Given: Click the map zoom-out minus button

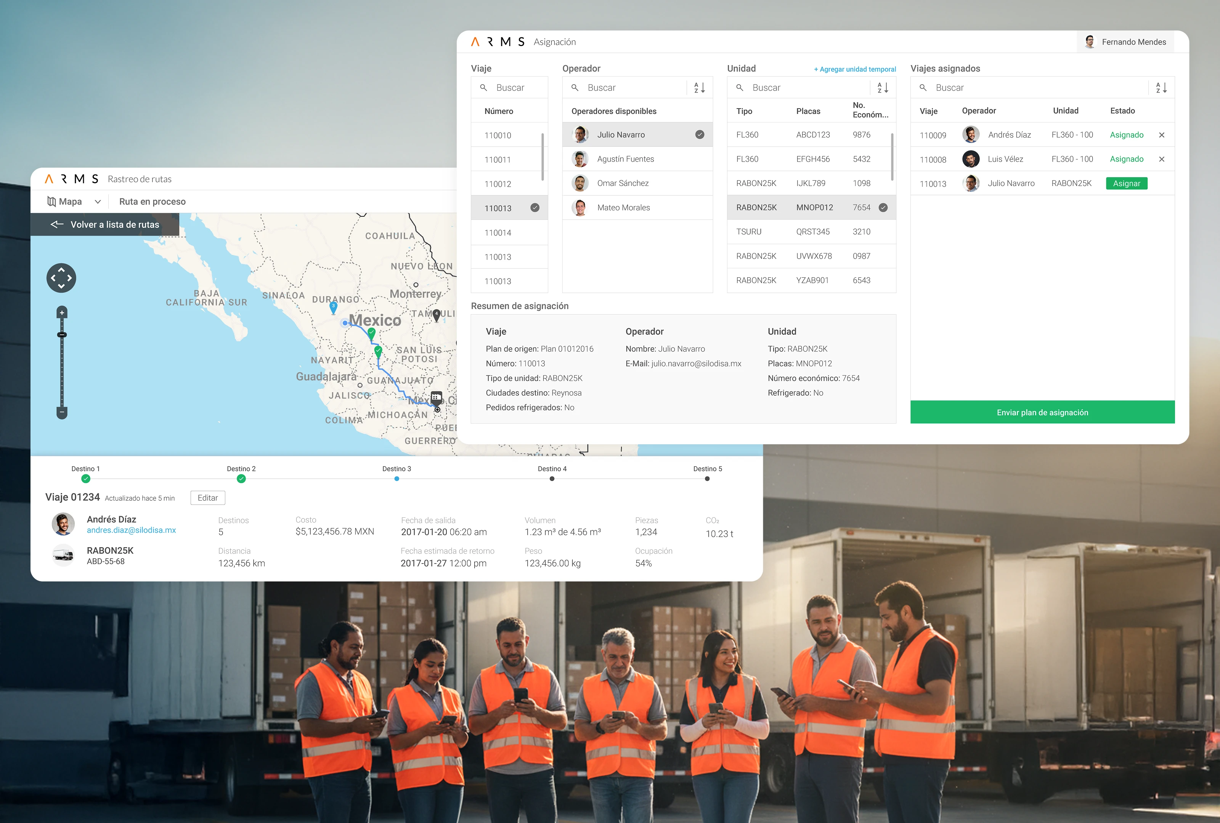Looking at the screenshot, I should [x=62, y=412].
